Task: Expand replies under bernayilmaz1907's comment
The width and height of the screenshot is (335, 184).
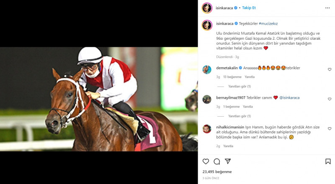Action: tap(240, 116)
